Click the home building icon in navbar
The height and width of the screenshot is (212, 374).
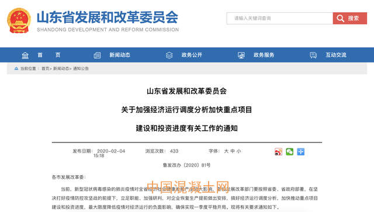coord(25,55)
